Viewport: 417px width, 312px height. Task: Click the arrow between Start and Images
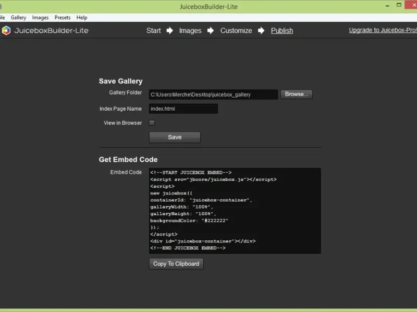(x=170, y=31)
